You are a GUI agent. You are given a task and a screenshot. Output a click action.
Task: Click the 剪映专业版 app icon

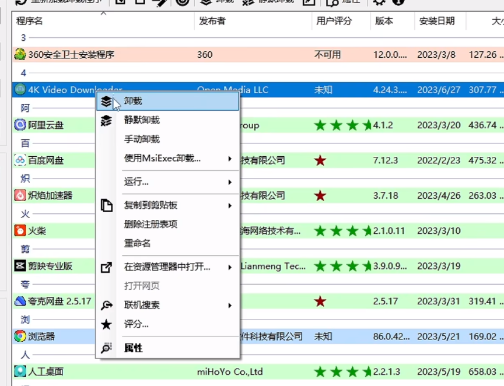pos(20,266)
